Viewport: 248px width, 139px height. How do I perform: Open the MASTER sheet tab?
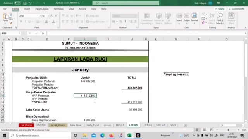[41, 125]
